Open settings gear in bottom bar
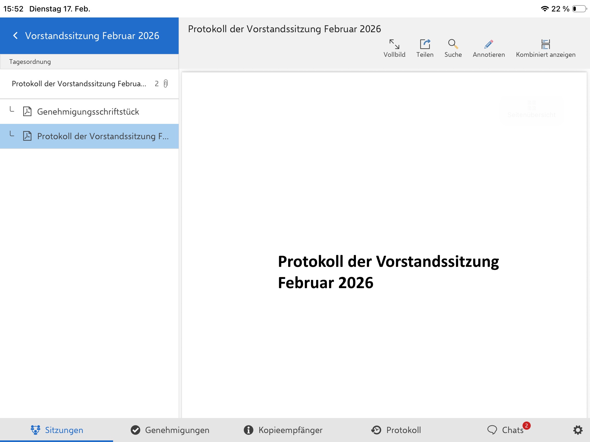The height and width of the screenshot is (442, 590). point(578,430)
